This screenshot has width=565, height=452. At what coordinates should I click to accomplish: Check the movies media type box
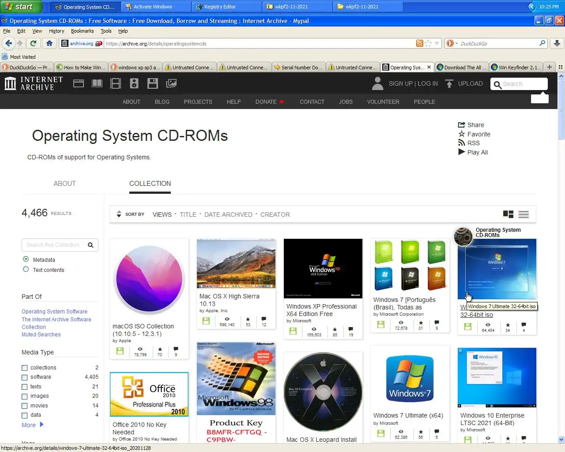pos(25,406)
